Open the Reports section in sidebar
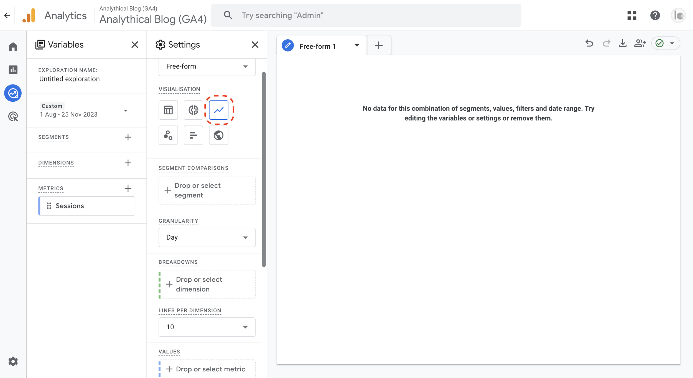Image resolution: width=693 pixels, height=378 pixels. tap(13, 70)
